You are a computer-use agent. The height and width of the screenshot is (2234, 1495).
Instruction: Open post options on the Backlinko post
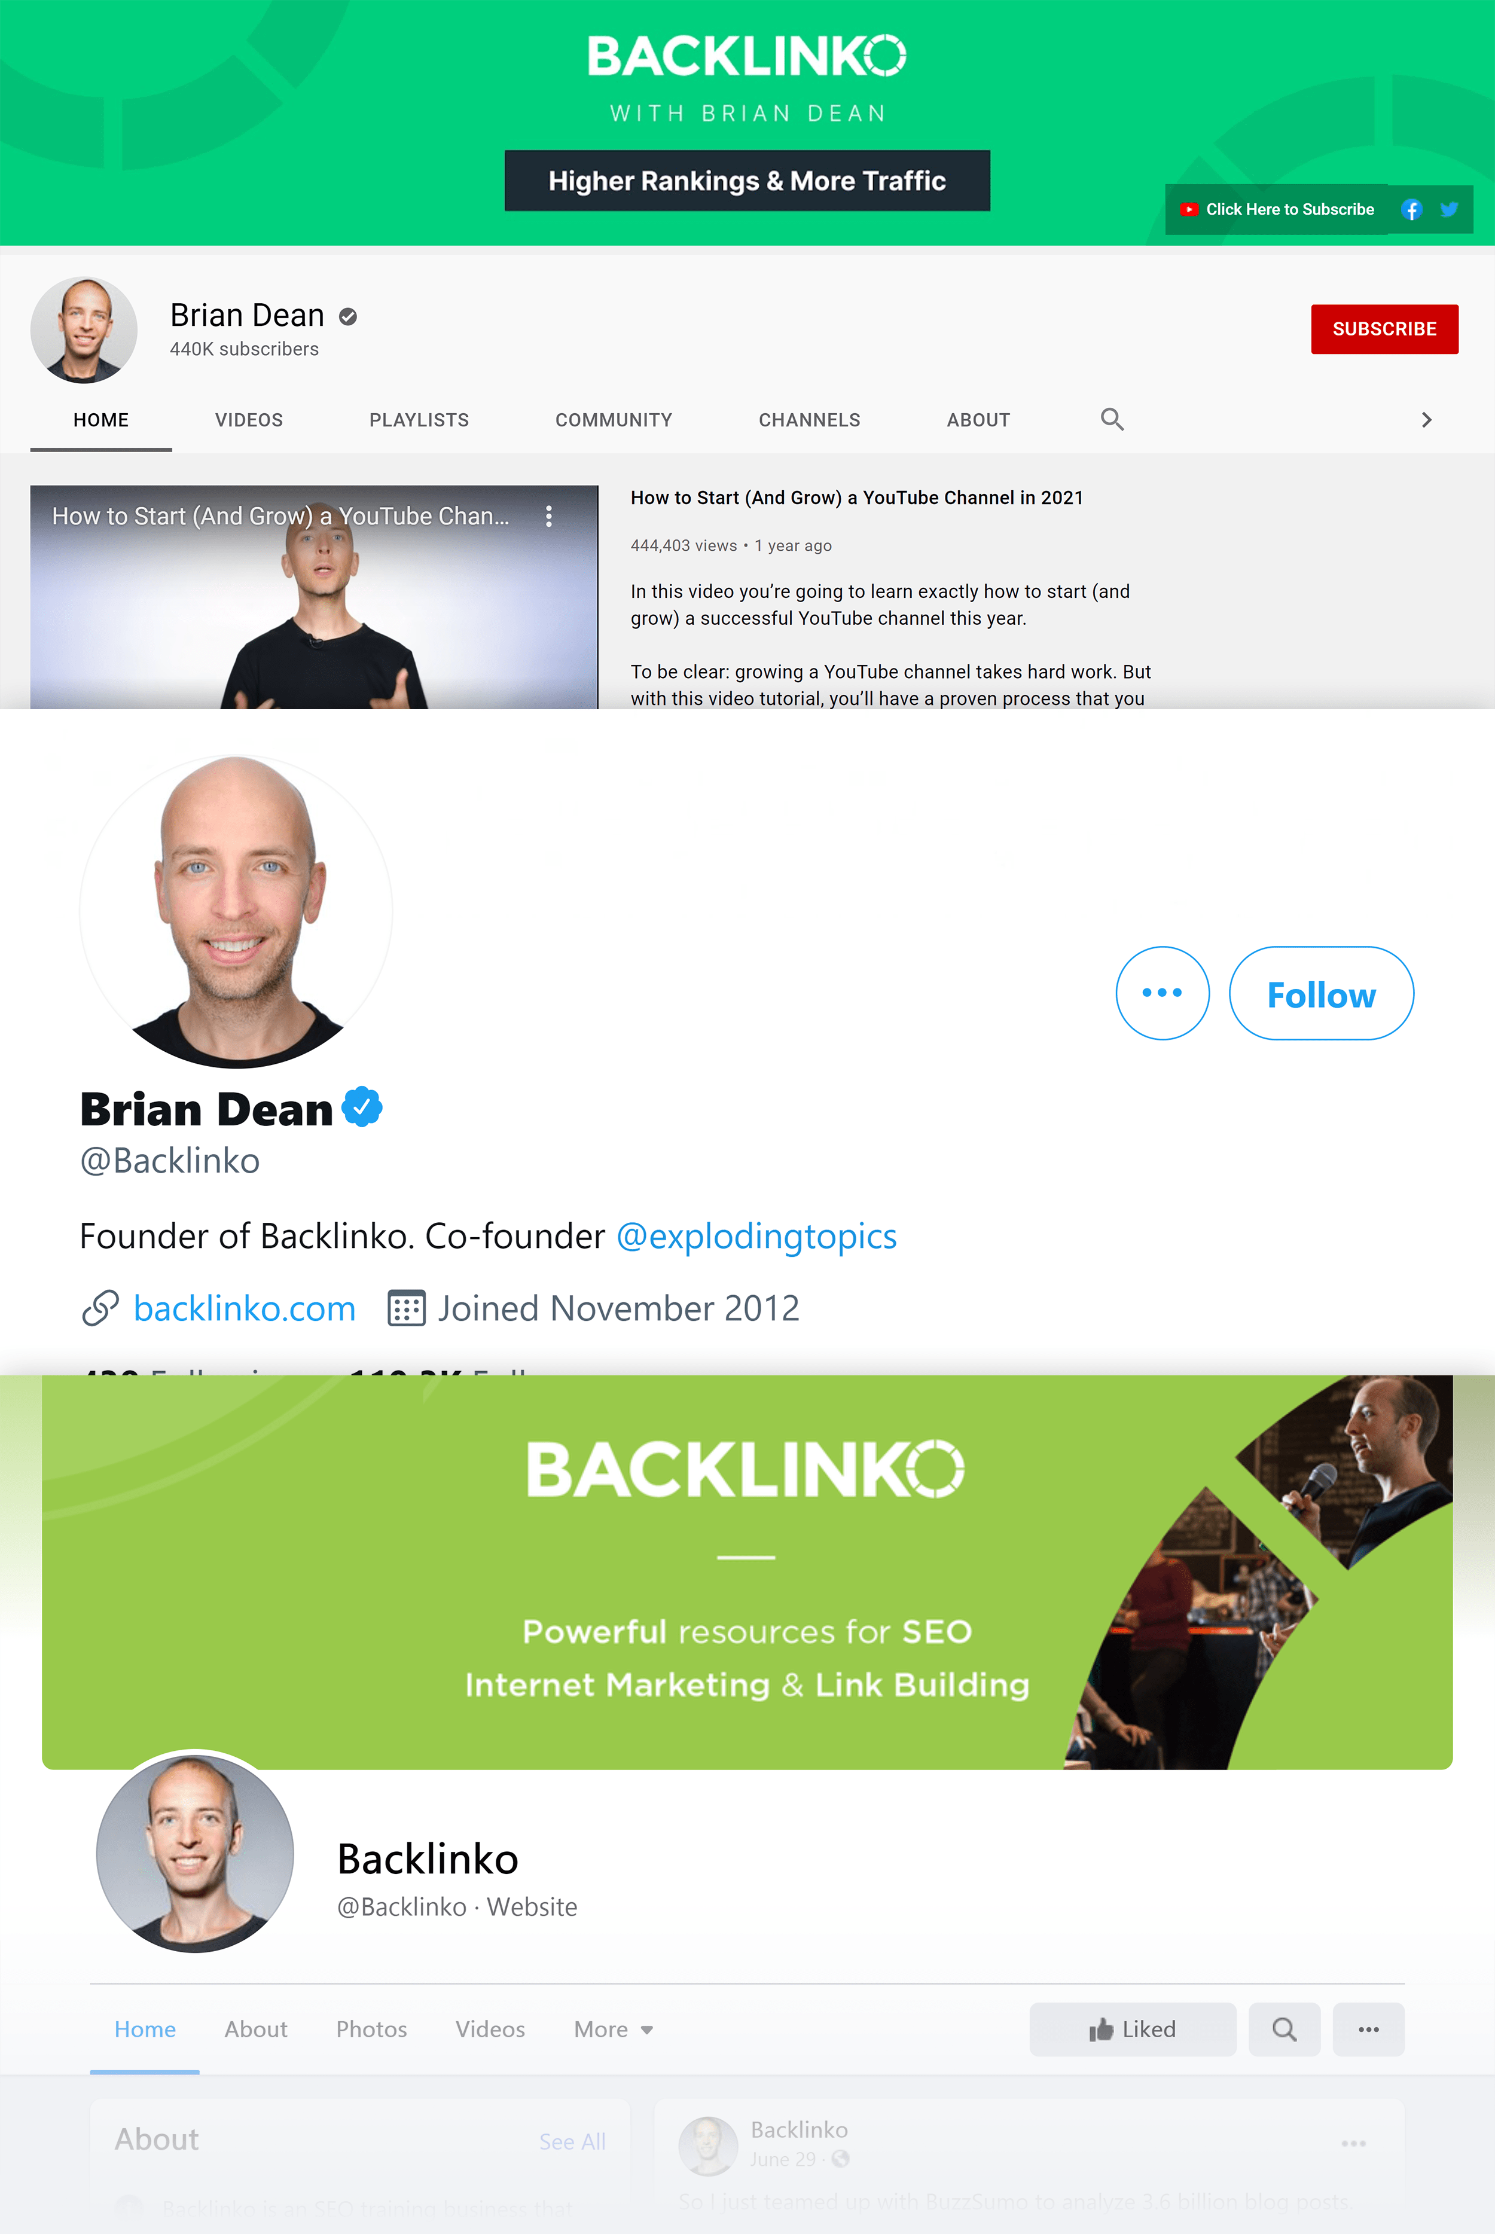click(1354, 2144)
